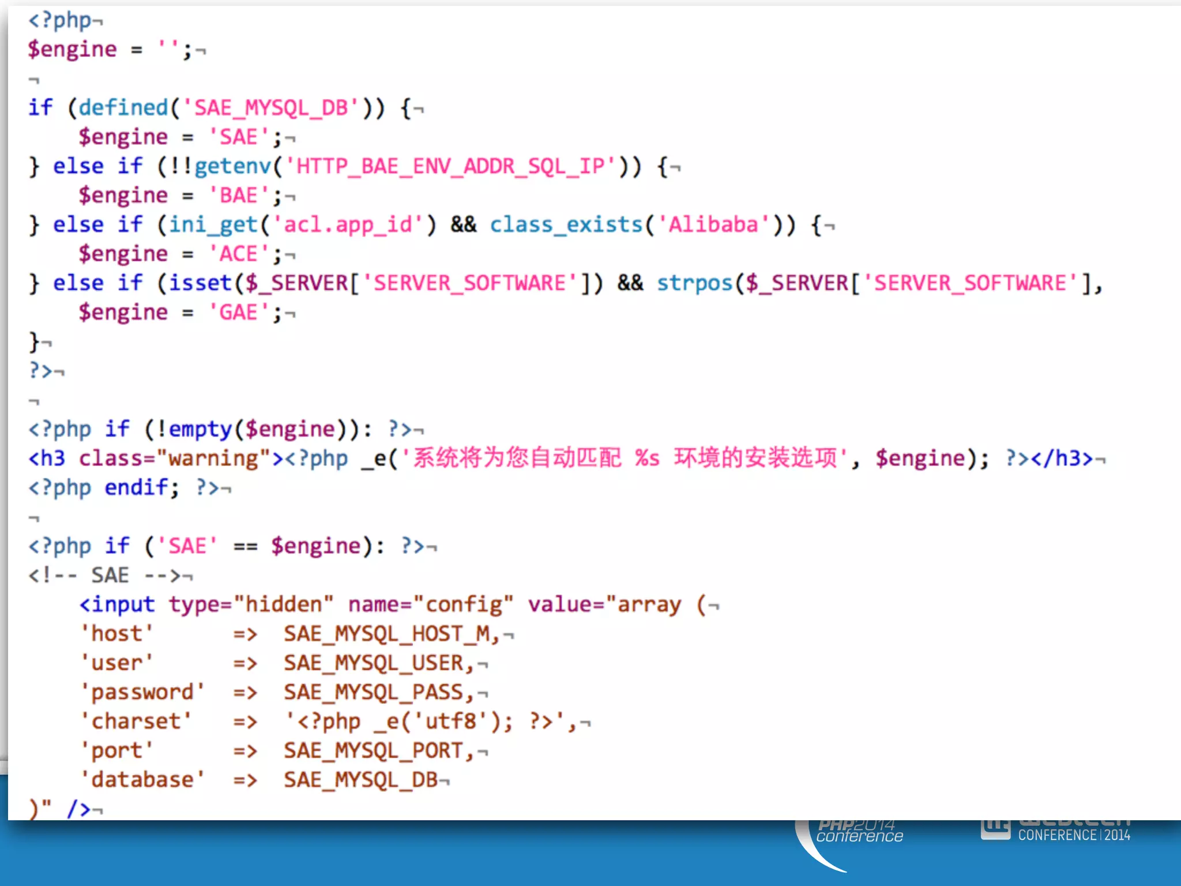Click the 'charset' array key
This screenshot has height=886, width=1181.
pyautogui.click(x=136, y=721)
